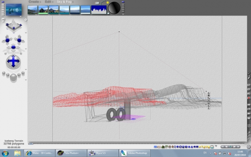Click left camera cross control
251x157 pixels.
click(x=8, y=40)
